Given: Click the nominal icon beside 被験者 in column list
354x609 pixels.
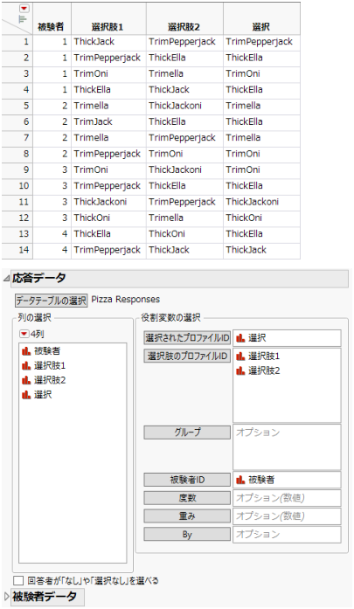Looking at the screenshot, I should [x=26, y=351].
